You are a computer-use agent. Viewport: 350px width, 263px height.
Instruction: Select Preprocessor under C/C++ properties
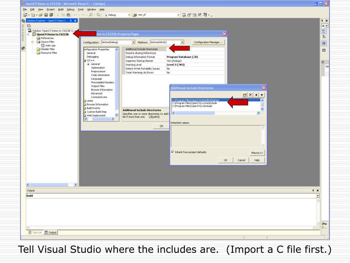click(x=98, y=71)
